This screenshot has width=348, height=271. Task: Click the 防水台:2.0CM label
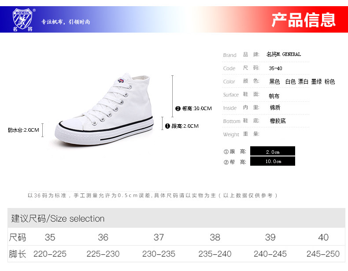click(x=23, y=130)
